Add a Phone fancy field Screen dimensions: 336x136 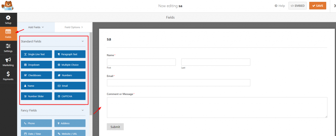pyautogui.click(x=36, y=123)
